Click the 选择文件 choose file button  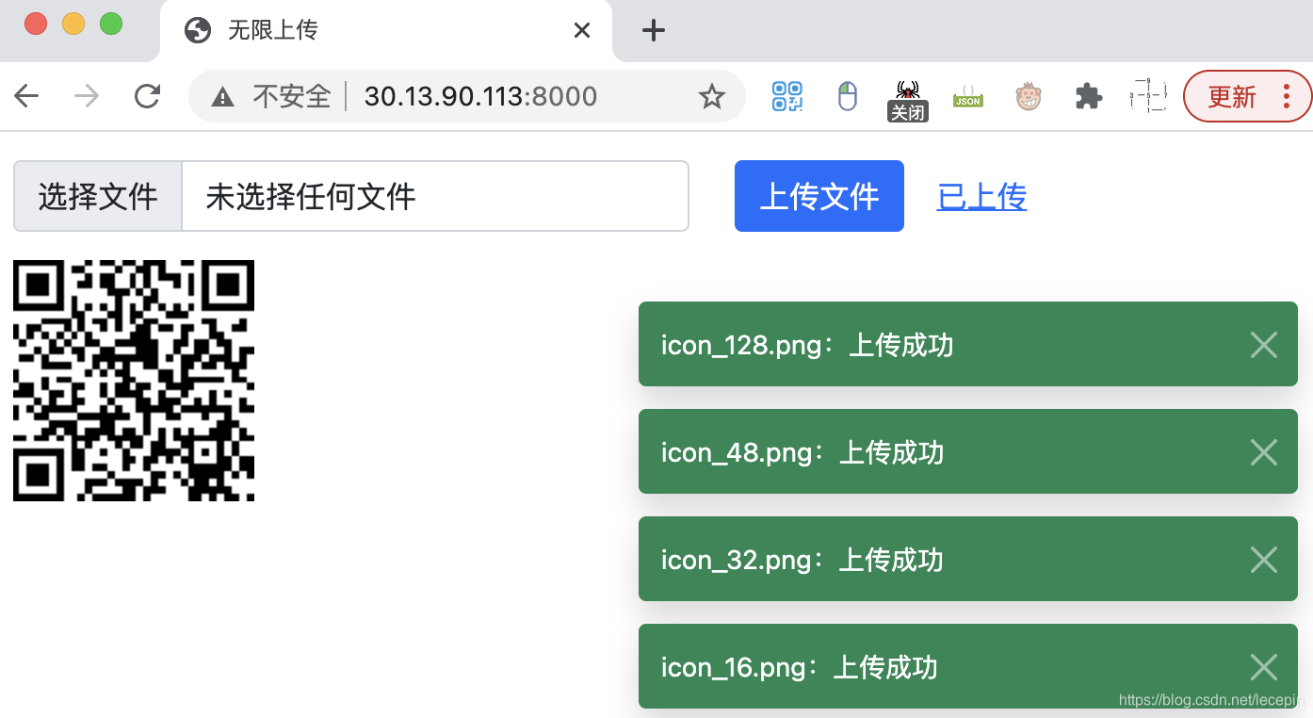point(98,196)
